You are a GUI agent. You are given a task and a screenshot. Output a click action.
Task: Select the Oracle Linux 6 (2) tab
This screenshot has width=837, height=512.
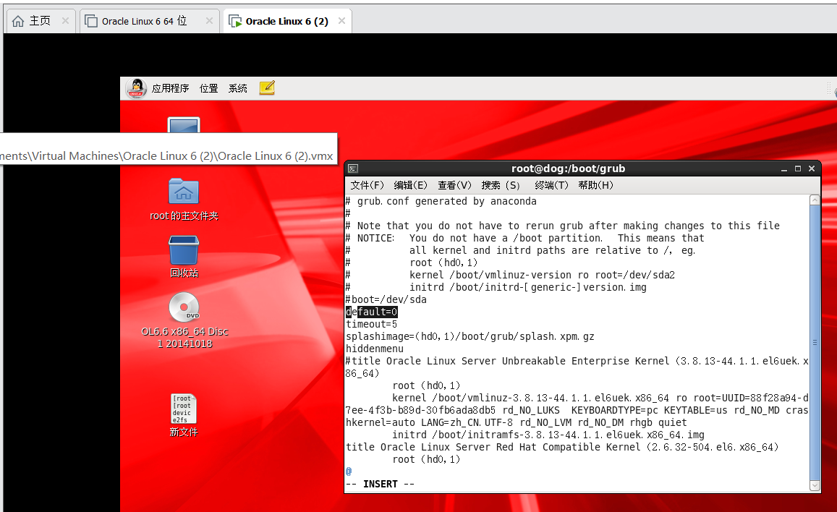coord(287,21)
